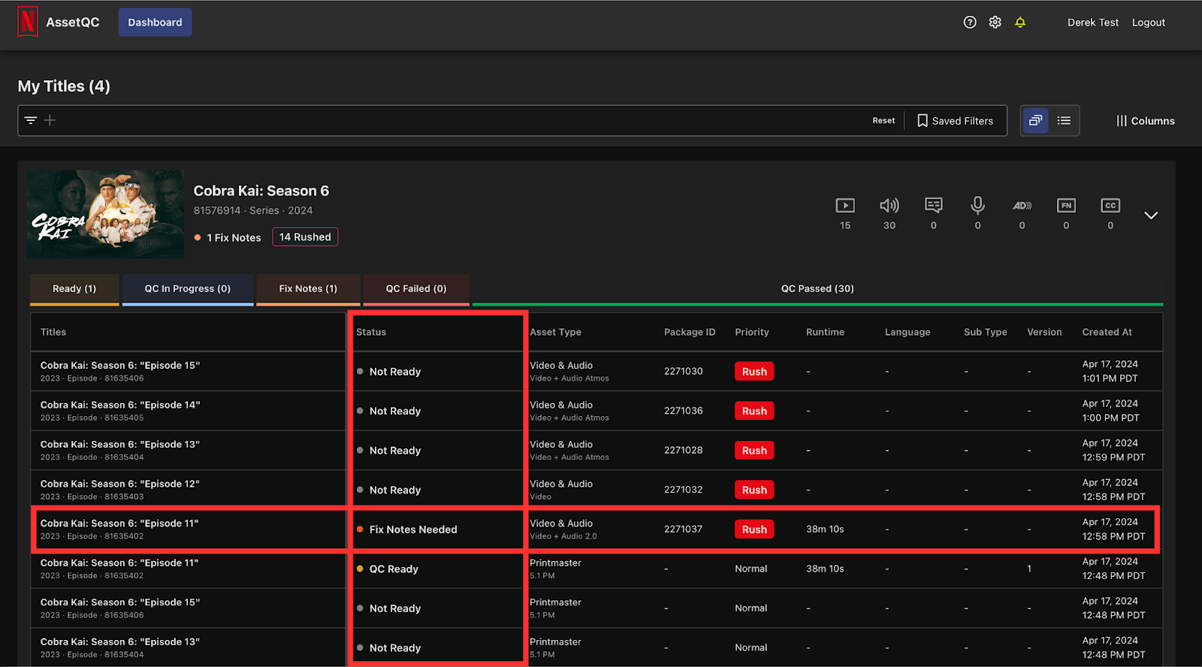
Task: Sort by Priority column header
Action: tap(752, 332)
